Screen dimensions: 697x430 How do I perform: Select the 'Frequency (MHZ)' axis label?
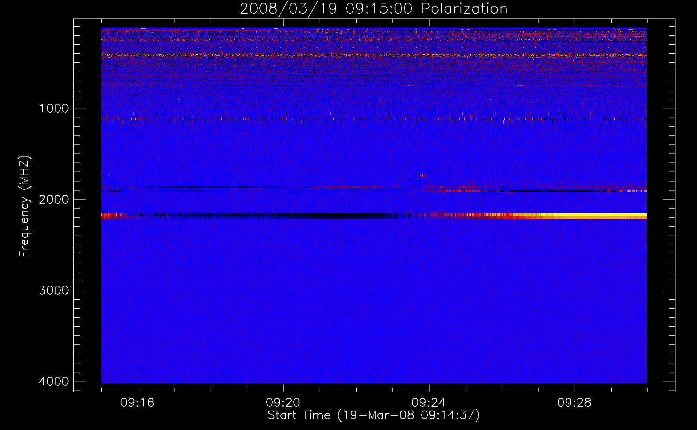(25, 206)
